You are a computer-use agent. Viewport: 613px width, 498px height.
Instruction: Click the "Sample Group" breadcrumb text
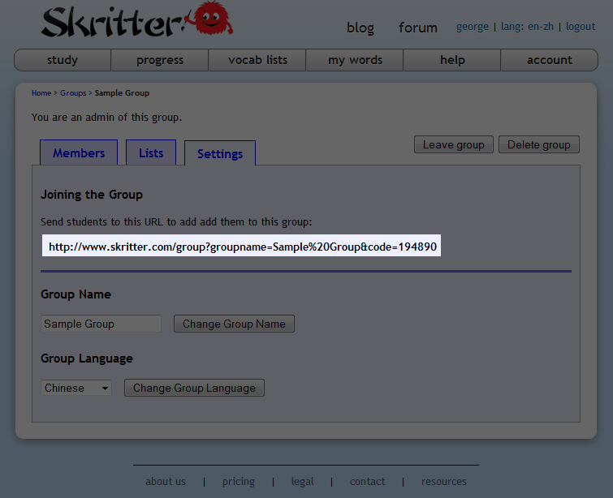[122, 93]
